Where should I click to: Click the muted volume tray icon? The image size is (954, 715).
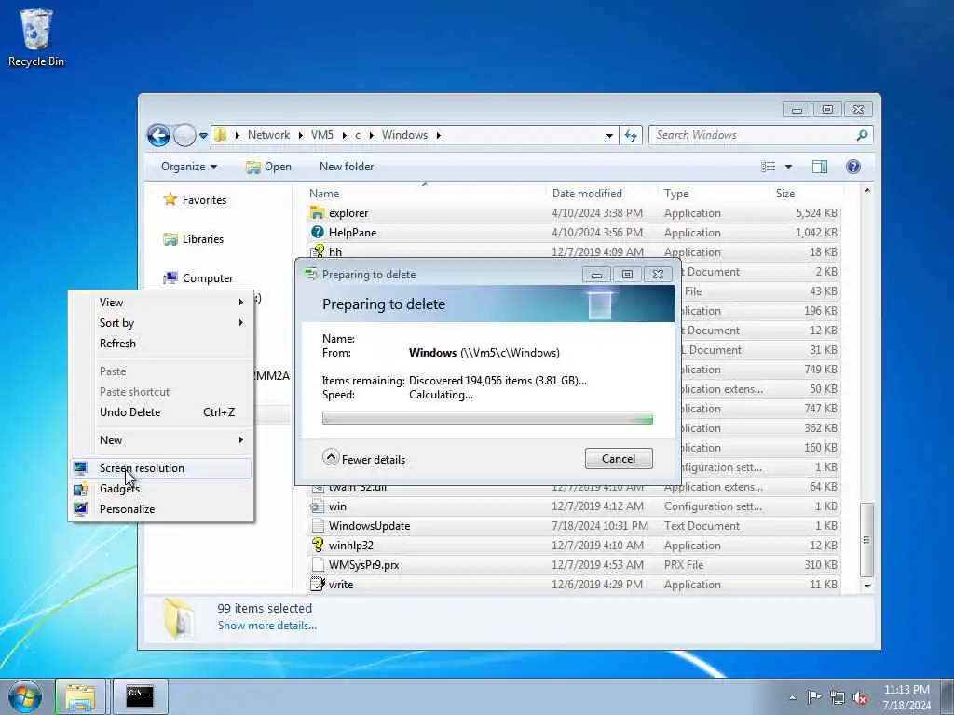tap(860, 697)
